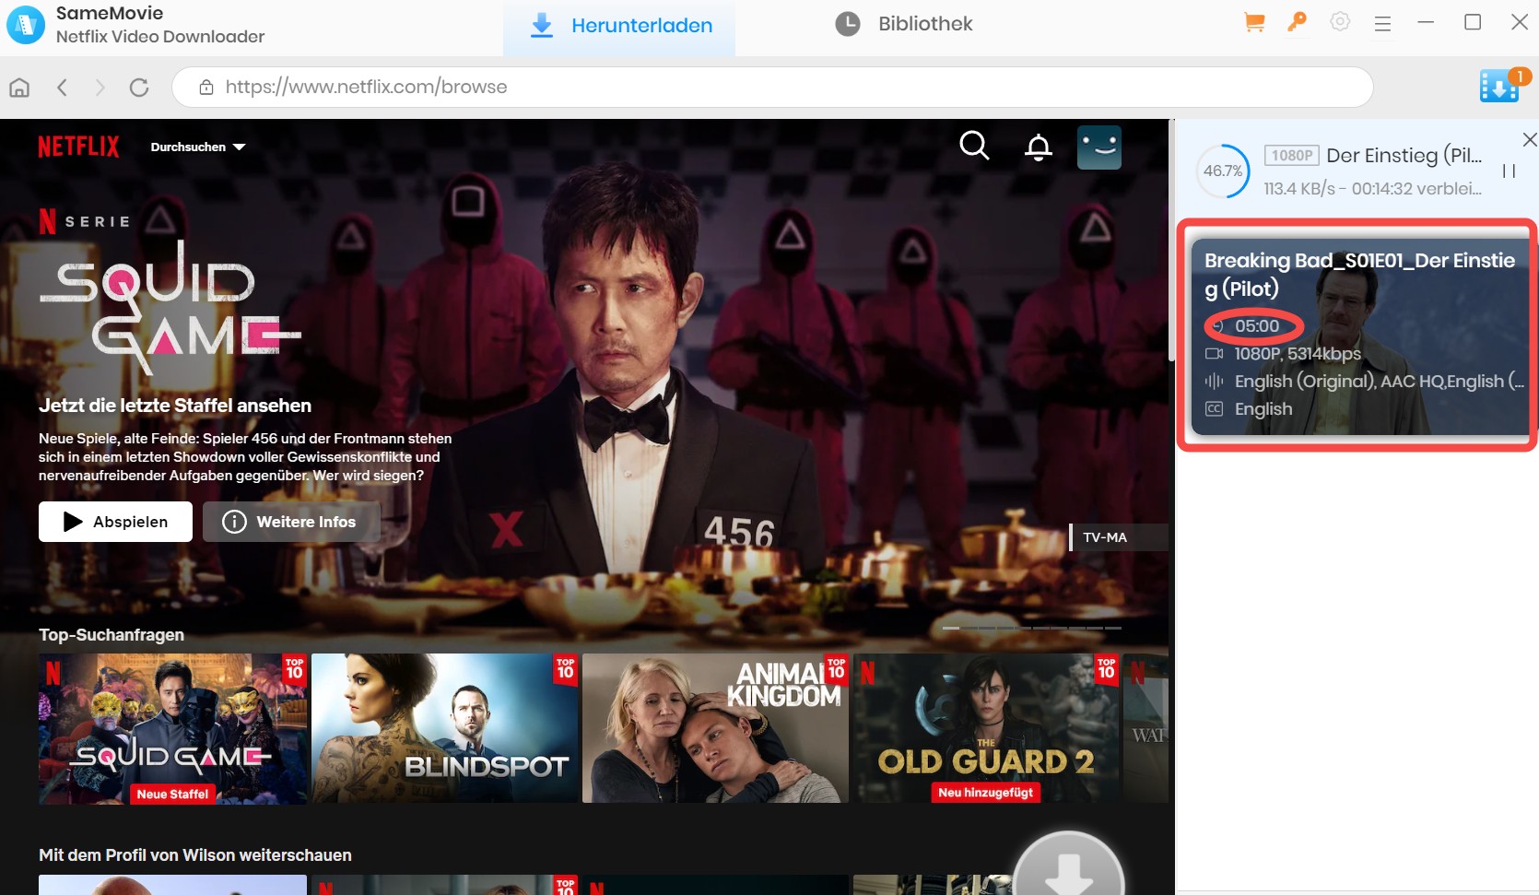
Task: Open the Squid Game thumbnail in Top-Suchanfragen
Action: (172, 728)
